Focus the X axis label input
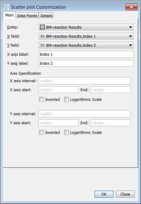This screenshot has width=141, height=204. tap(86, 54)
